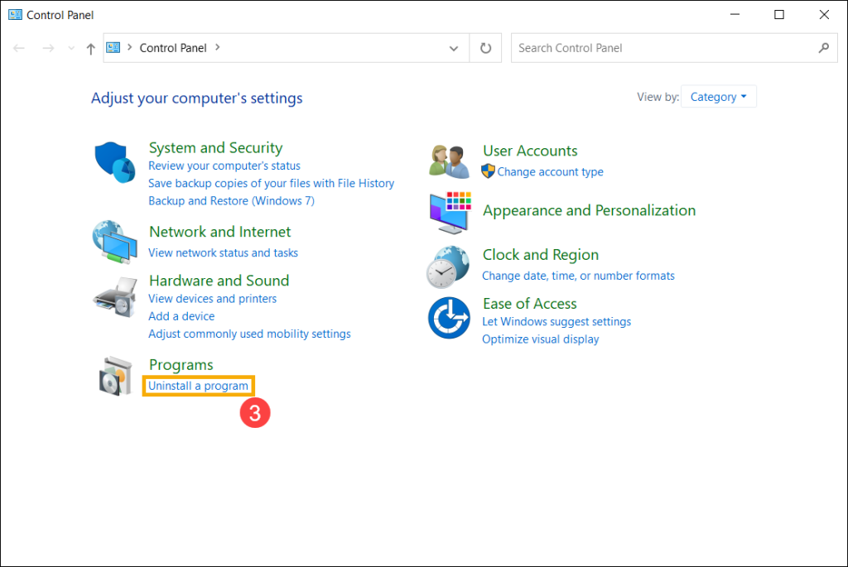
Task: Go back with the back arrow
Action: [19, 48]
